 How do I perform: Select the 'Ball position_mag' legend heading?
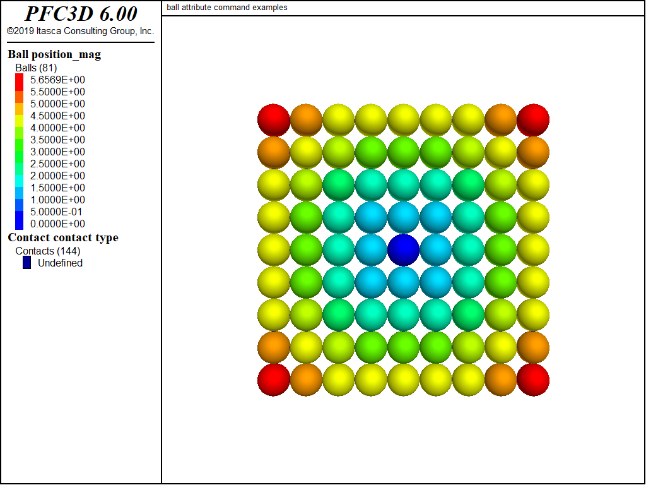(54, 54)
